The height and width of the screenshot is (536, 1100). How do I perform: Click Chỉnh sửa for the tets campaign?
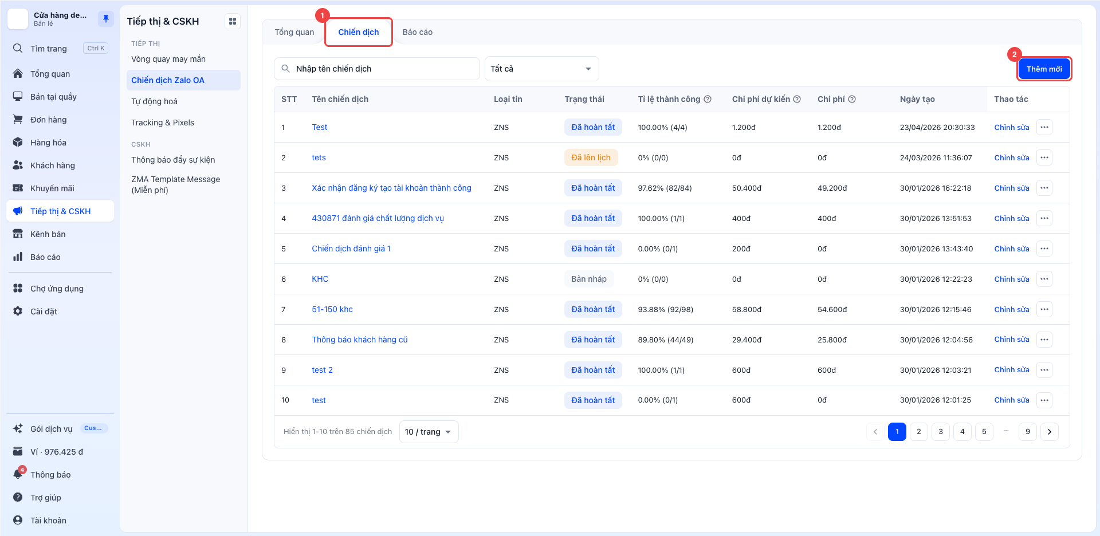coord(1012,157)
